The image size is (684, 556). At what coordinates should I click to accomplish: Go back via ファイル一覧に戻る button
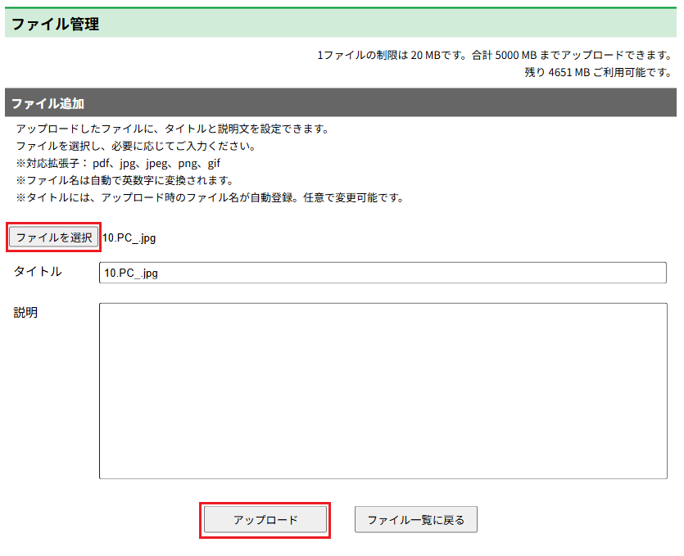click(x=415, y=520)
